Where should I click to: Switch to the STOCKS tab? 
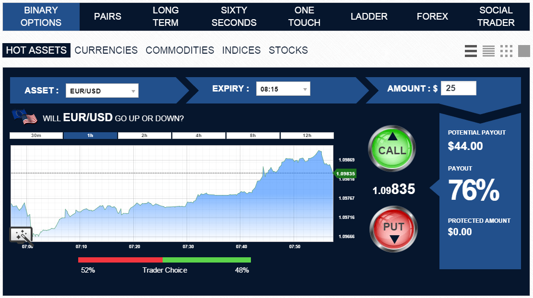pos(288,50)
